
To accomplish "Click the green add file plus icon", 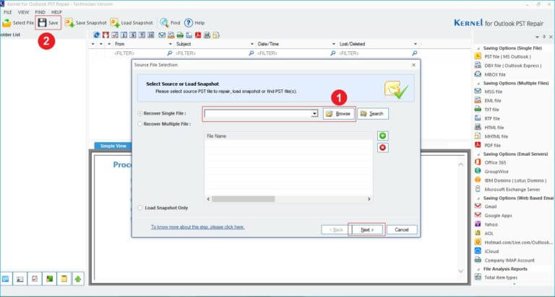I will coord(382,136).
